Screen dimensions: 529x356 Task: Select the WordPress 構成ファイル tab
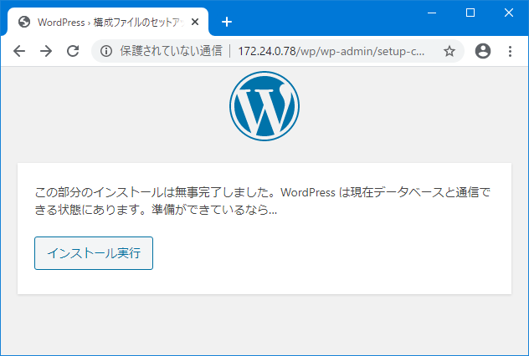108,22
